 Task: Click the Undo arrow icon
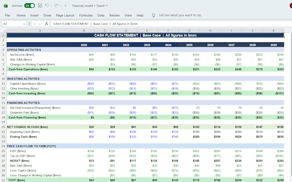47,6
